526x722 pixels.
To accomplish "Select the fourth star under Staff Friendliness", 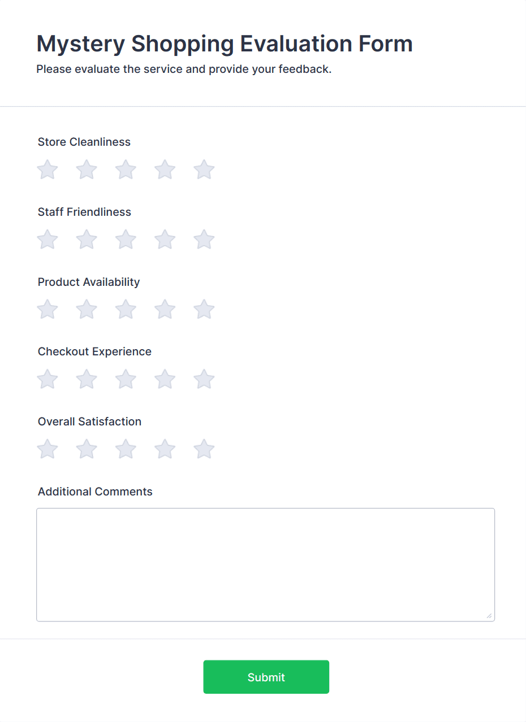I will [x=165, y=239].
